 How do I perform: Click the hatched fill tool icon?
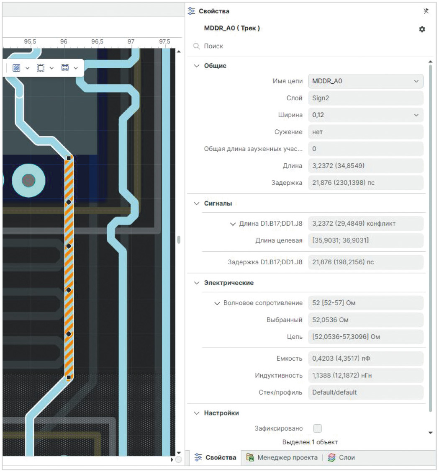click(x=17, y=68)
